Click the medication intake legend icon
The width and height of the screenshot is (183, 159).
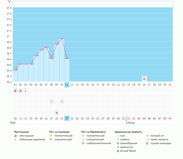pyautogui.click(x=147, y=139)
